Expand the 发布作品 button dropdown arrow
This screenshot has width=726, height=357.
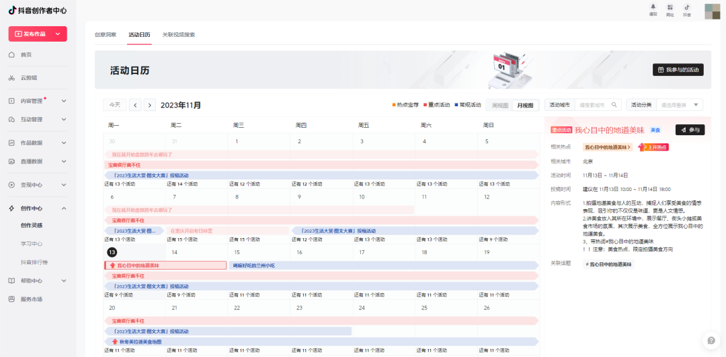pyautogui.click(x=58, y=34)
